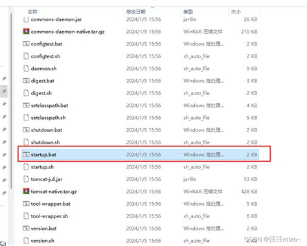Click the navigation pane vertical scrollbar
Image resolution: width=307 pixels, height=246 pixels.
[x=11, y=102]
